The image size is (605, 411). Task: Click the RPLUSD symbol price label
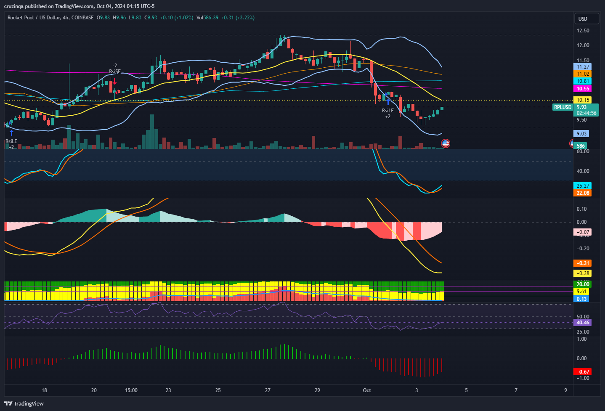point(563,107)
